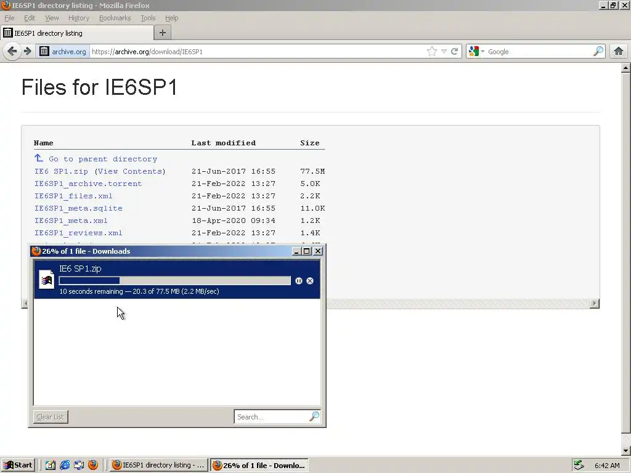Click the zip file icon in Downloads
The image size is (631, 473).
pos(46,279)
